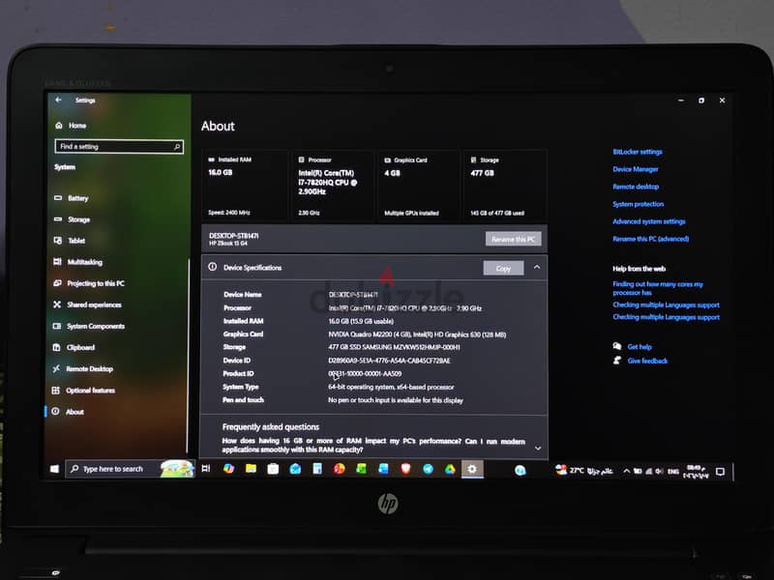This screenshot has height=580, width=774.
Task: Click the Find a setting search box
Action: point(119,147)
